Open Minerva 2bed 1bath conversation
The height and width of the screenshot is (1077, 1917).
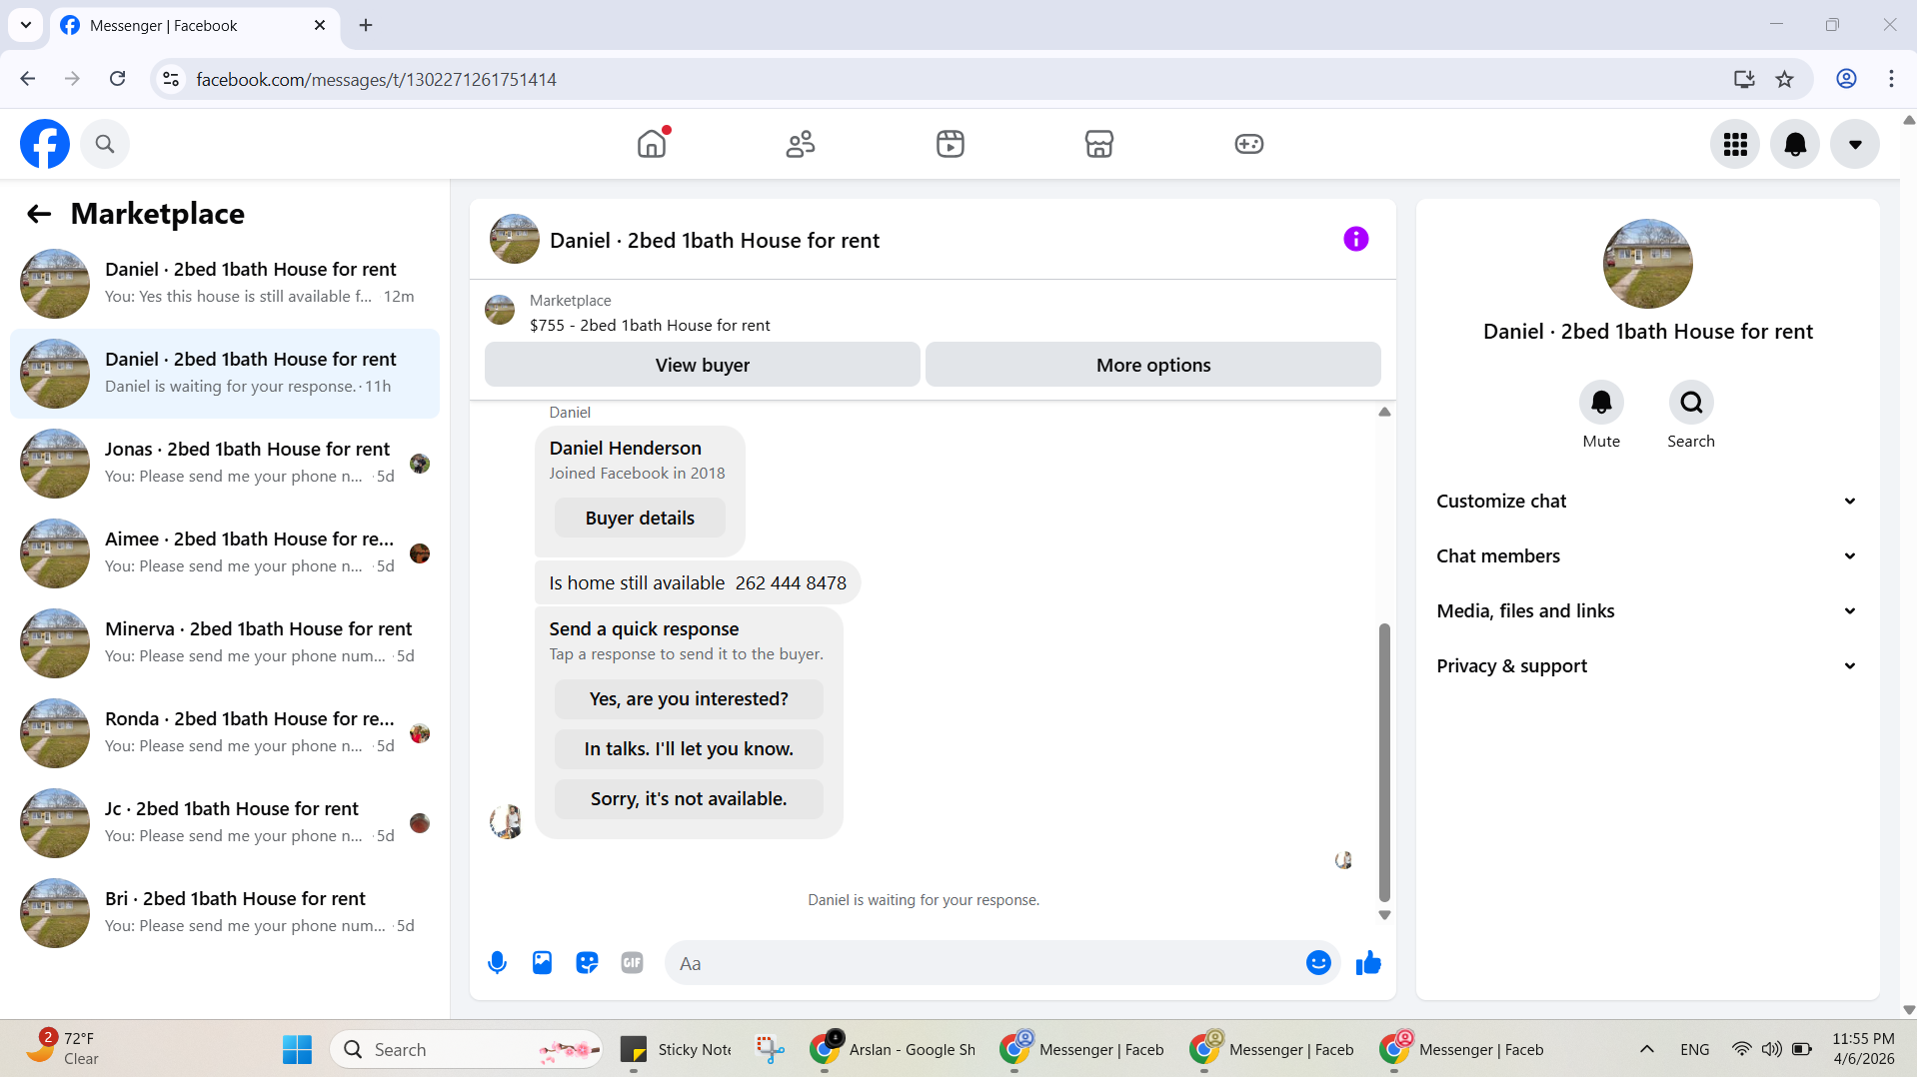[225, 643]
